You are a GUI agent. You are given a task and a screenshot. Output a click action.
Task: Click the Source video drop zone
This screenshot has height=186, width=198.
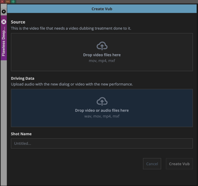pos(102,52)
